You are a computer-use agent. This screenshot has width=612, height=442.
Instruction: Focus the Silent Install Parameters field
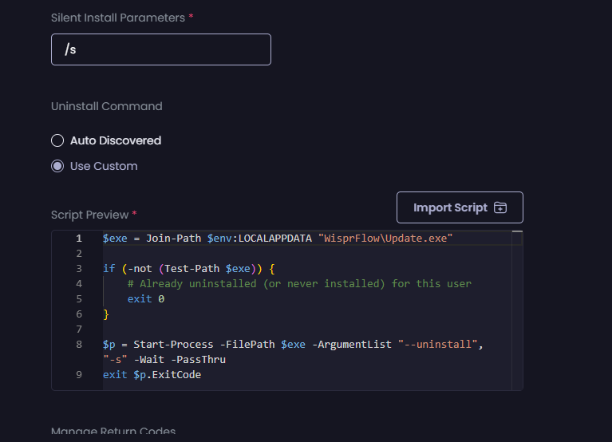pyautogui.click(x=160, y=49)
